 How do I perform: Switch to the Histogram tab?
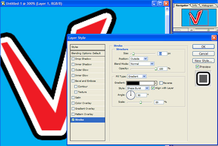click(x=207, y=5)
